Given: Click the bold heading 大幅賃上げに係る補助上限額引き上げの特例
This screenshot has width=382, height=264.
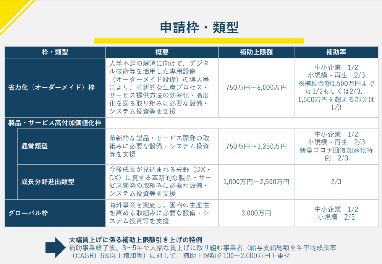Looking at the screenshot, I should pos(135,240).
